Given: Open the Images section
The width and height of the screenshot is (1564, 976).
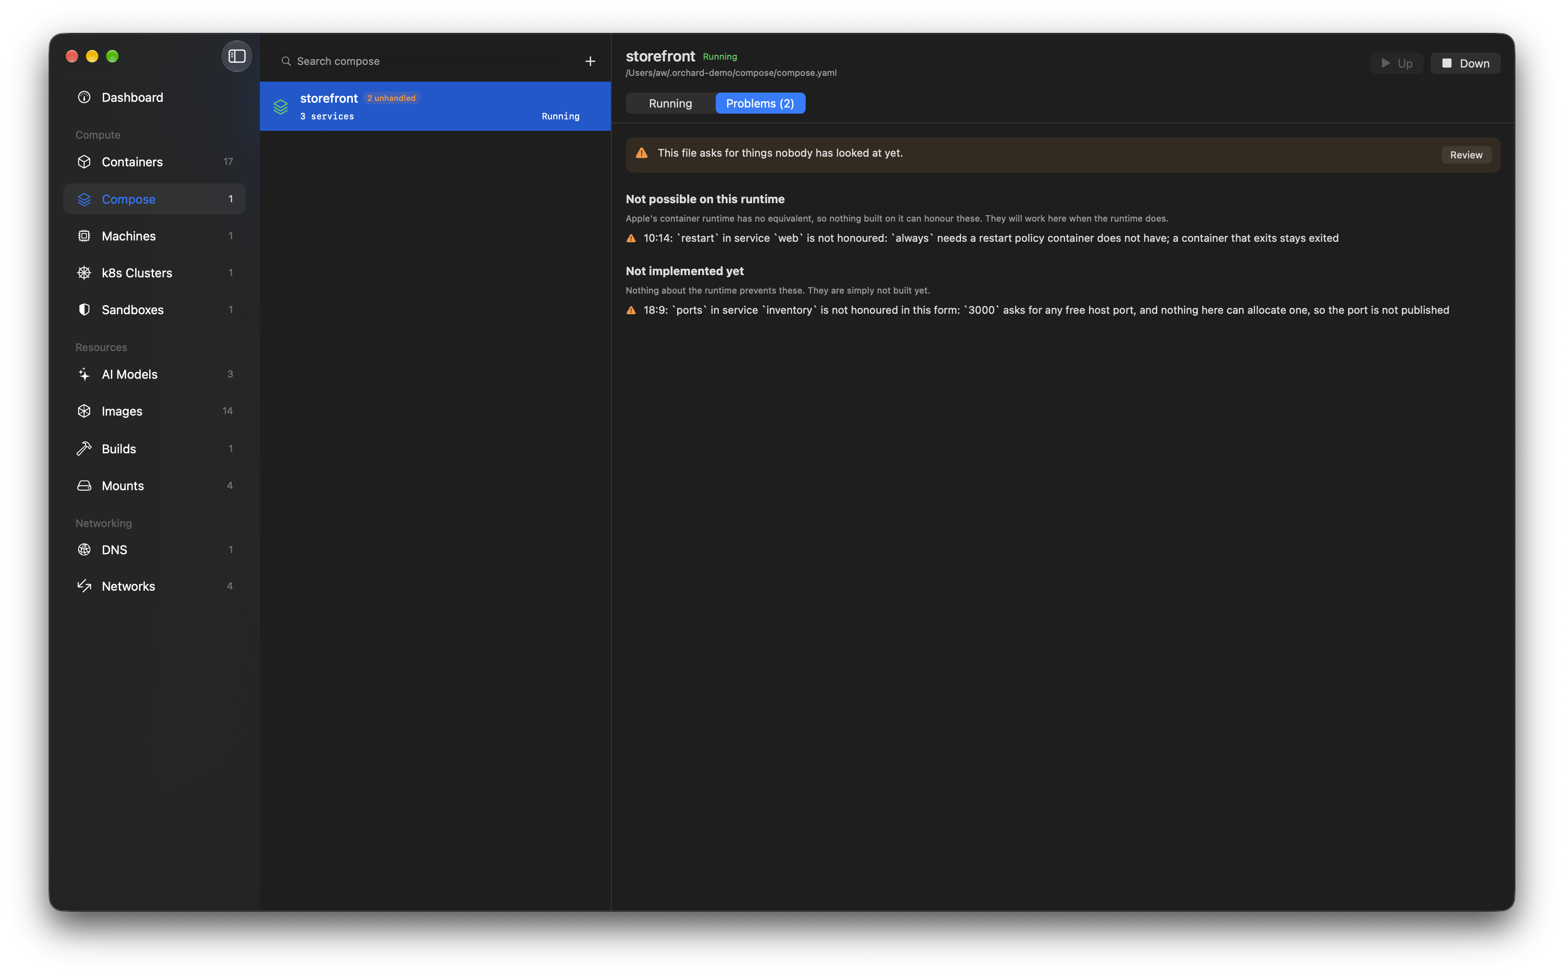Looking at the screenshot, I should [x=154, y=411].
